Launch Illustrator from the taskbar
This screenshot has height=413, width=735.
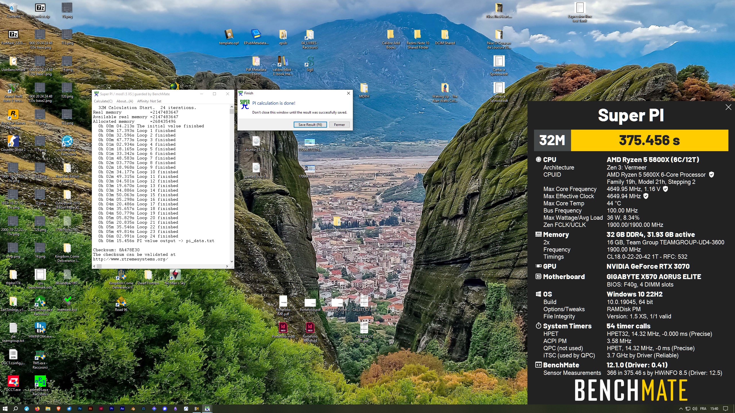pyautogui.click(x=90, y=409)
